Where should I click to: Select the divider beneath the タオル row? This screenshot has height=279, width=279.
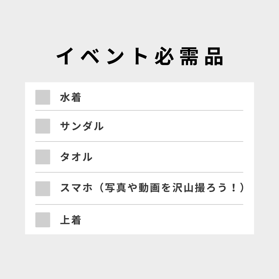tap(139, 172)
